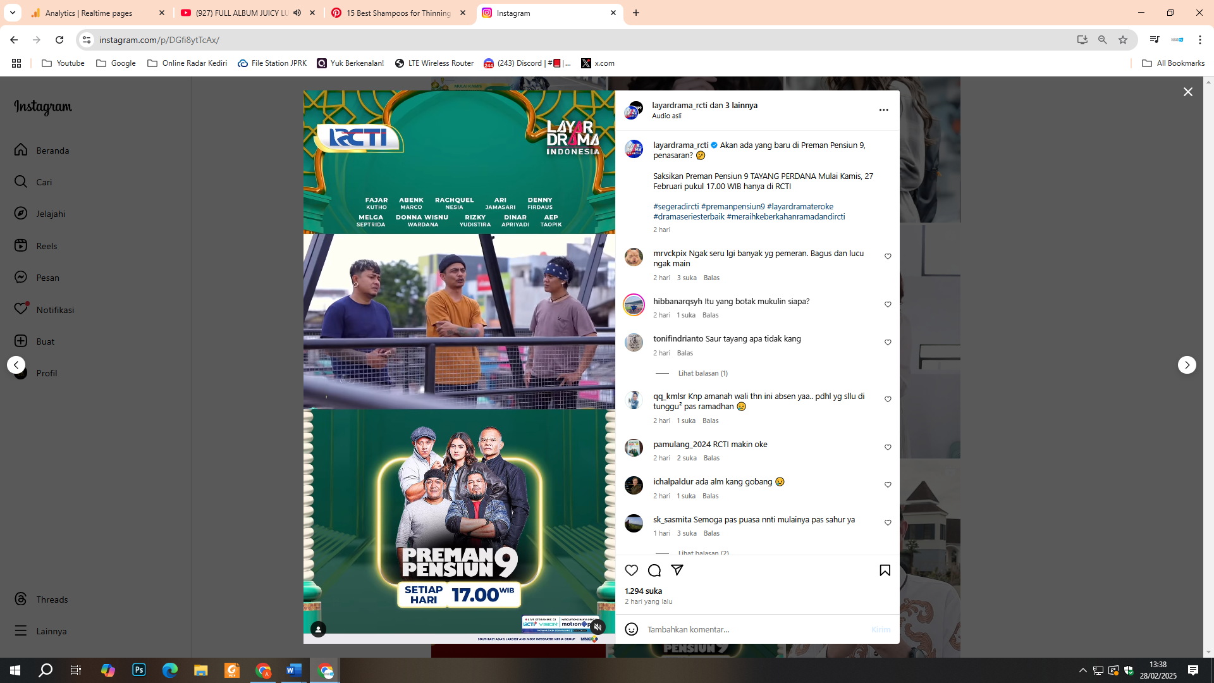
Task: Show hidden tray icons chevron
Action: (x=1082, y=670)
